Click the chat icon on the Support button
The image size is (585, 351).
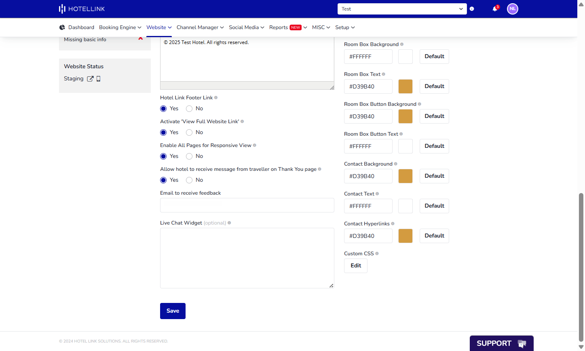tap(522, 344)
